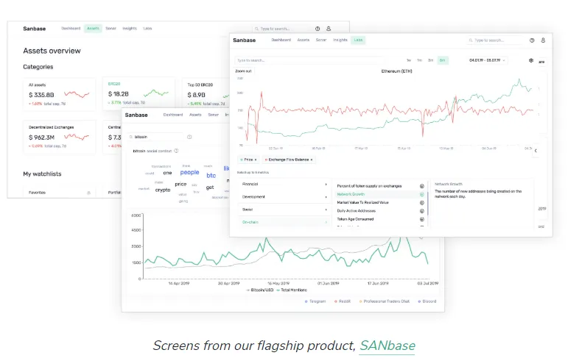Open Sonar tab in the Labs window
The height and width of the screenshot is (361, 568).
coord(321,40)
